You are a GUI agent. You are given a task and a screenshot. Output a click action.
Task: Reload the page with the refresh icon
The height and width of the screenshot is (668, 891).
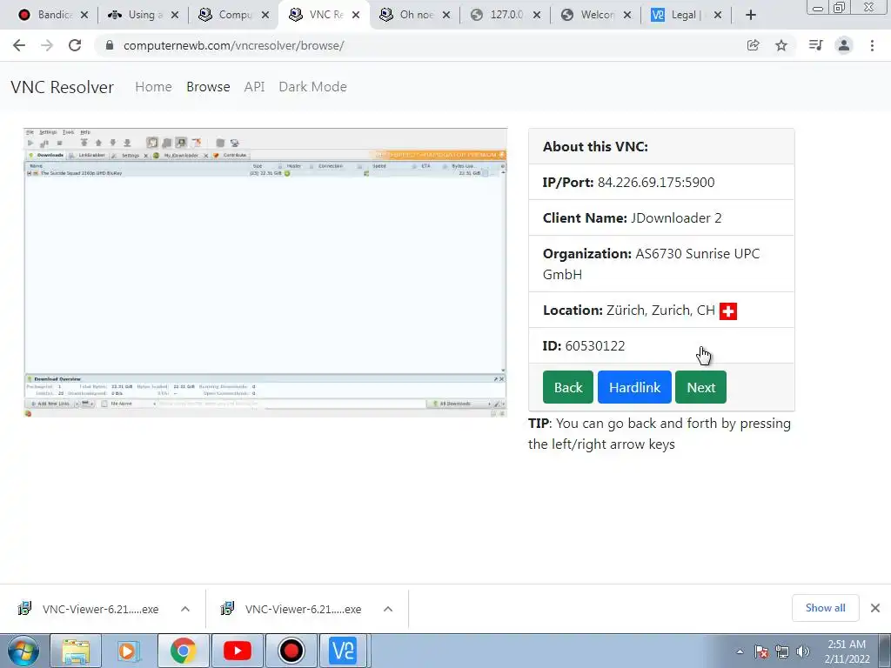click(x=75, y=45)
